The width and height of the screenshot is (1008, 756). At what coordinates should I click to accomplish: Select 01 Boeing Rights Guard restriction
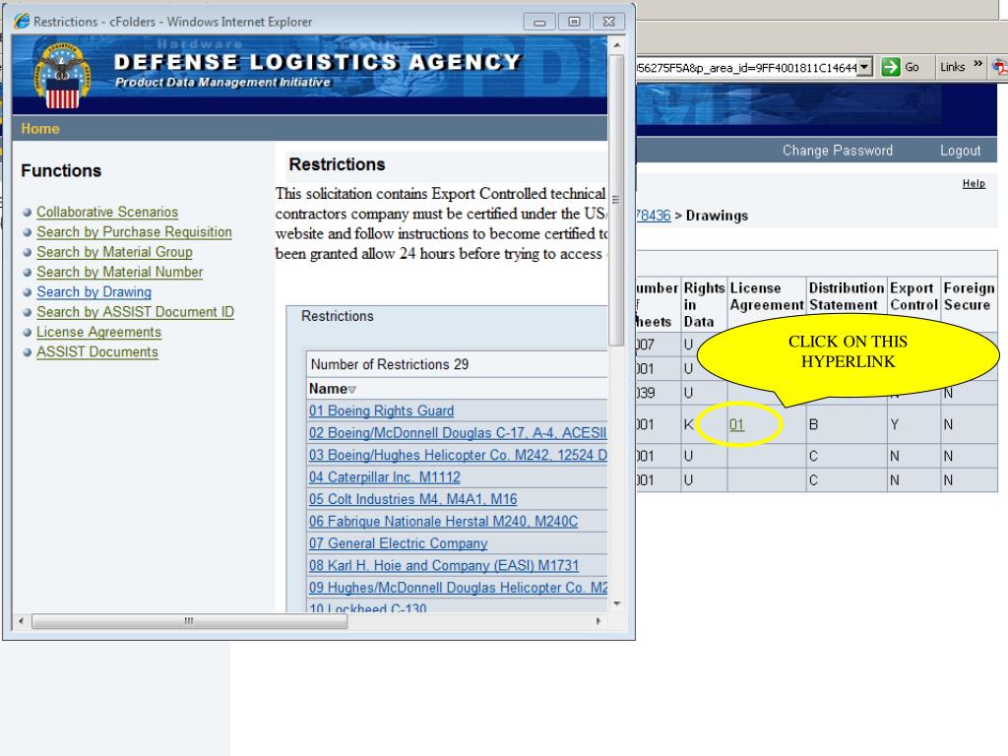(x=381, y=410)
